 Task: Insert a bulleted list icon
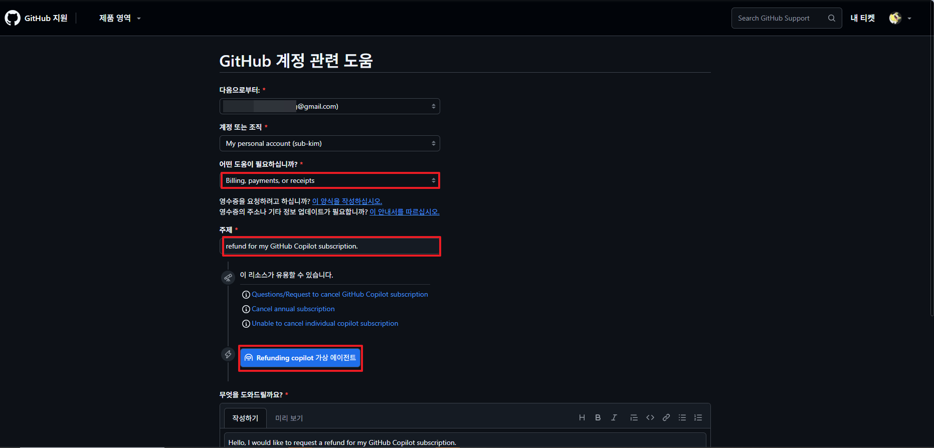click(682, 417)
